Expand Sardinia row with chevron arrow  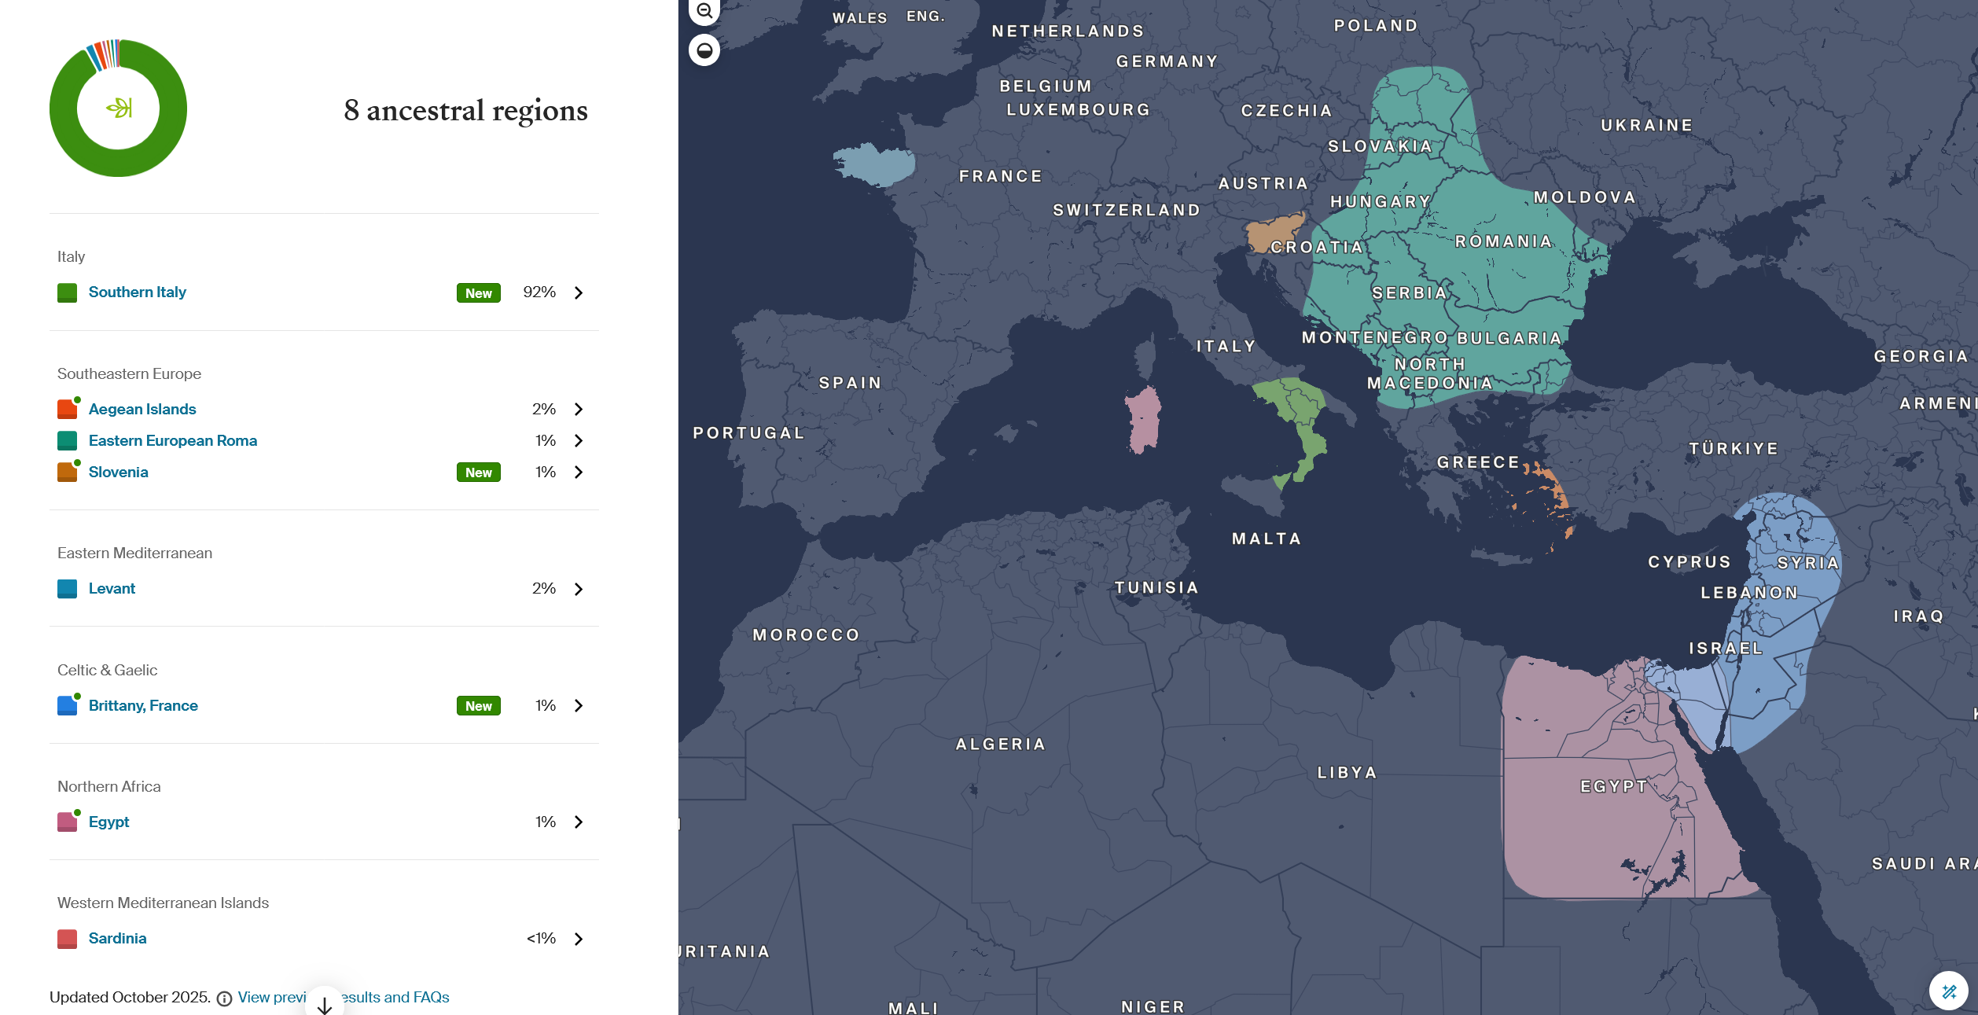pyautogui.click(x=579, y=939)
